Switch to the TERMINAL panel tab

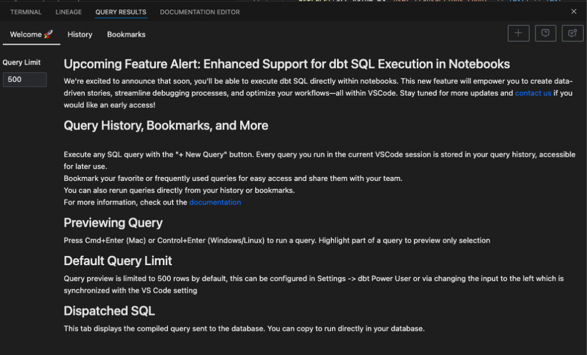point(26,12)
